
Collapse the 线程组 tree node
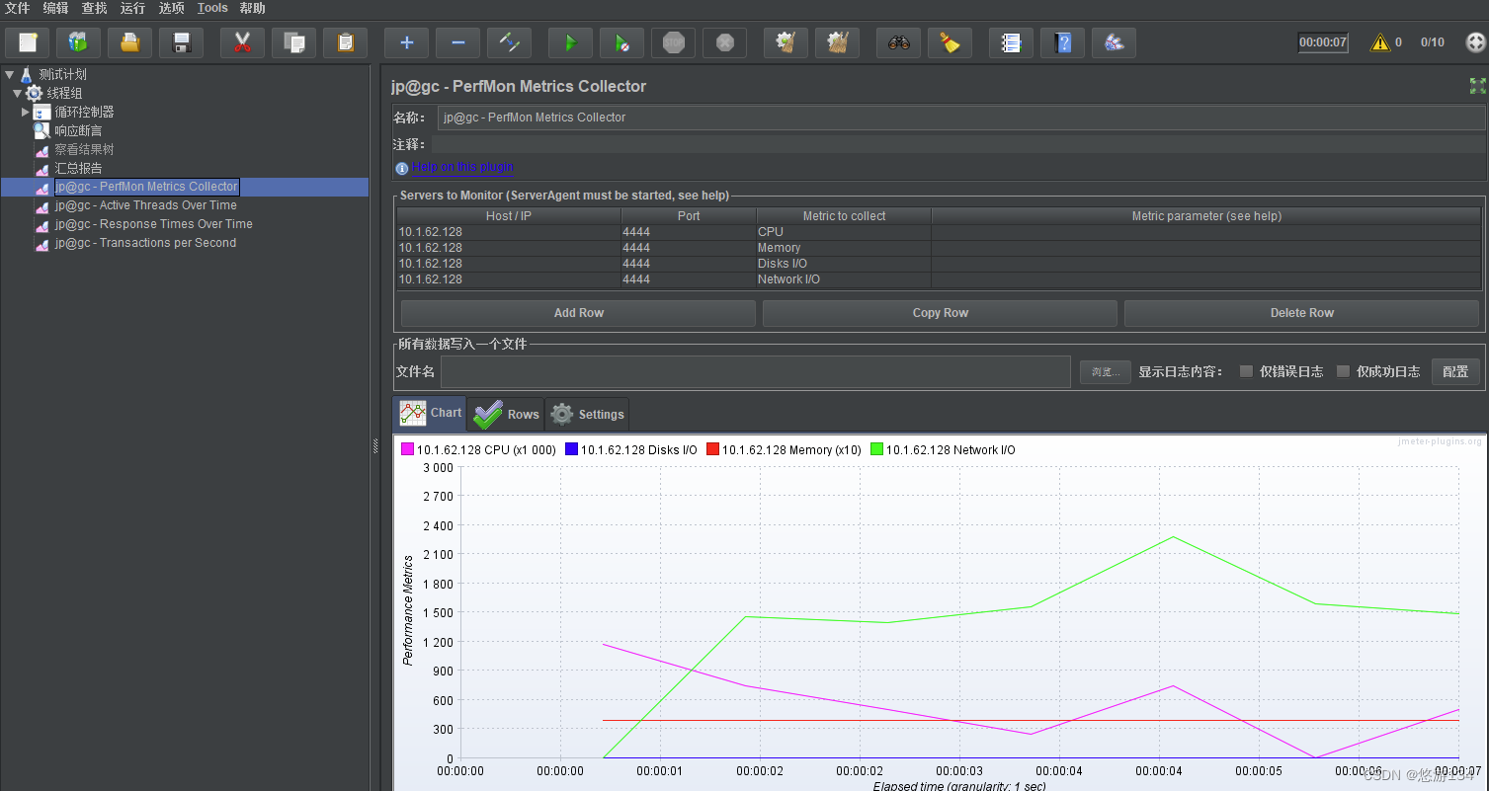(x=17, y=93)
